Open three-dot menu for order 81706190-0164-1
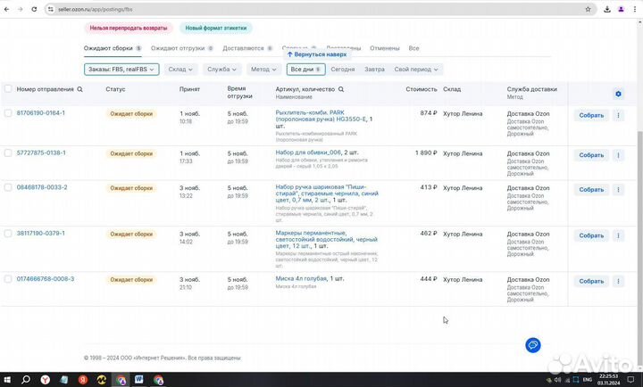643x387 pixels. coord(618,115)
